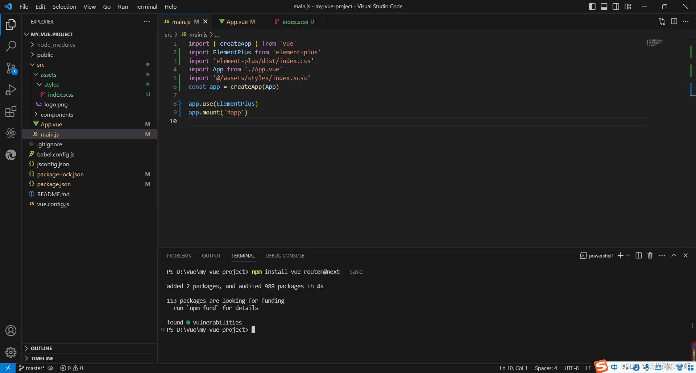
Task: Click the src breadcrumb segment
Action: [x=168, y=34]
